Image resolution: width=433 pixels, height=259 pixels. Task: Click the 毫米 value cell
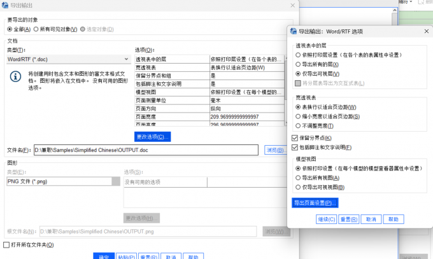tap(247, 101)
